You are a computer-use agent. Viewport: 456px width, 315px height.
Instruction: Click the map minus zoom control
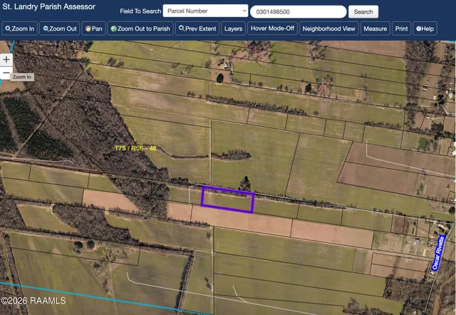coord(6,73)
